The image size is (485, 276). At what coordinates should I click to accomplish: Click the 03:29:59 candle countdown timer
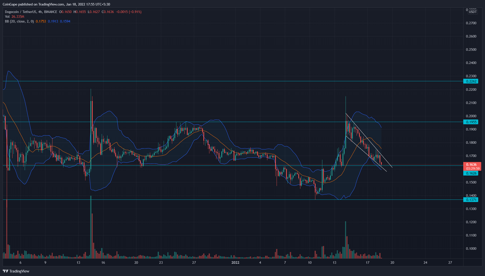[x=472, y=168]
